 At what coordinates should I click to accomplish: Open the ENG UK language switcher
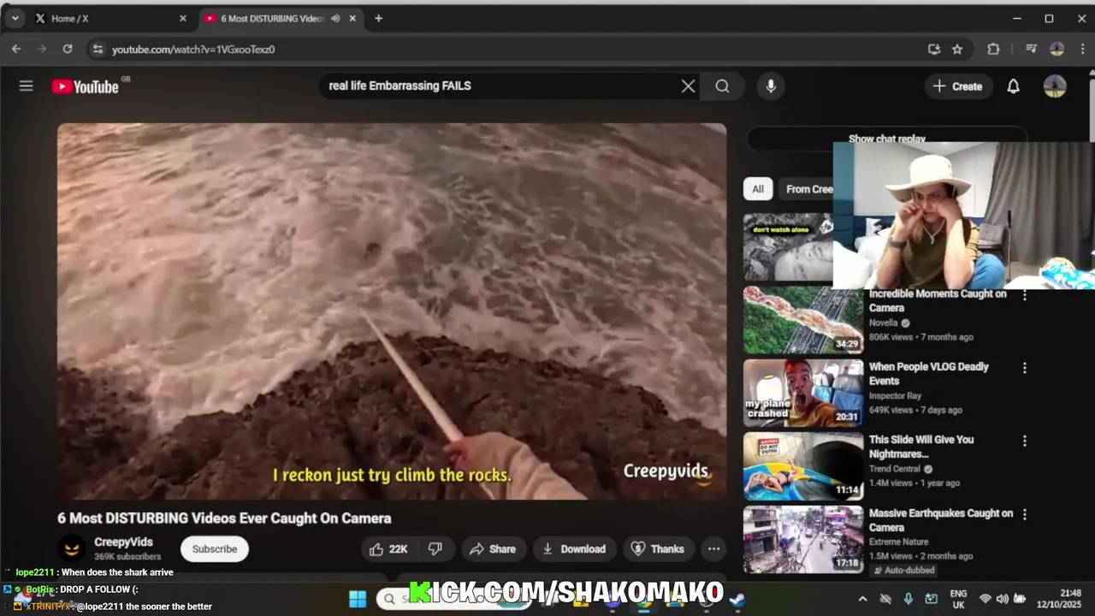[x=959, y=599]
